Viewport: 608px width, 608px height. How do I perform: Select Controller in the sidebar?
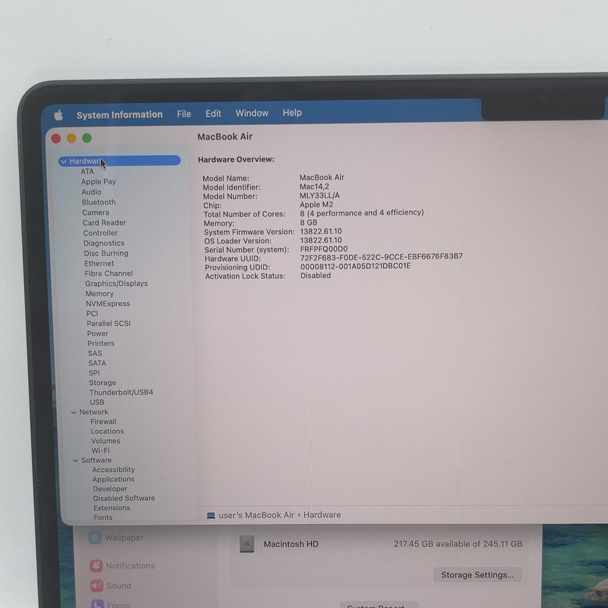(x=100, y=233)
